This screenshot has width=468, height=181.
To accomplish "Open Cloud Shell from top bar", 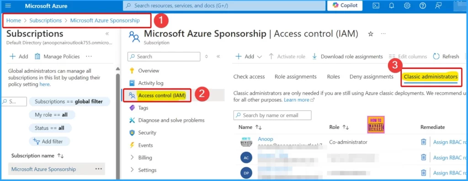I will (x=376, y=5).
